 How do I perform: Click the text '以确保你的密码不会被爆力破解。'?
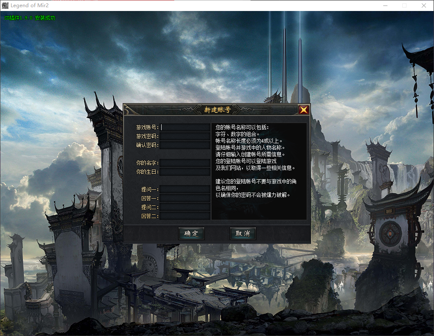(x=253, y=195)
